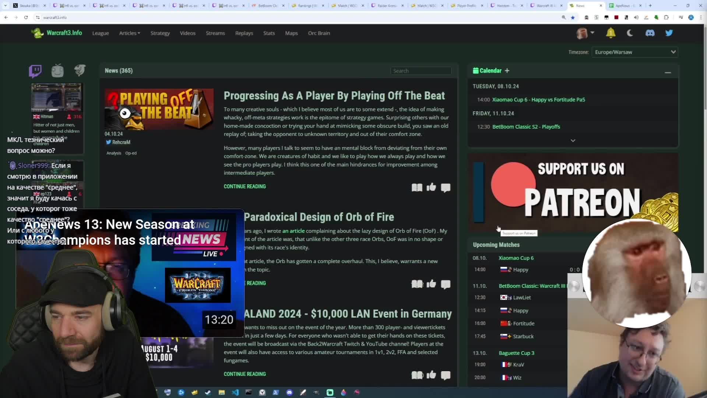This screenshot has width=707, height=398.
Task: Mark Orb of Fire article as read
Action: tap(417, 284)
